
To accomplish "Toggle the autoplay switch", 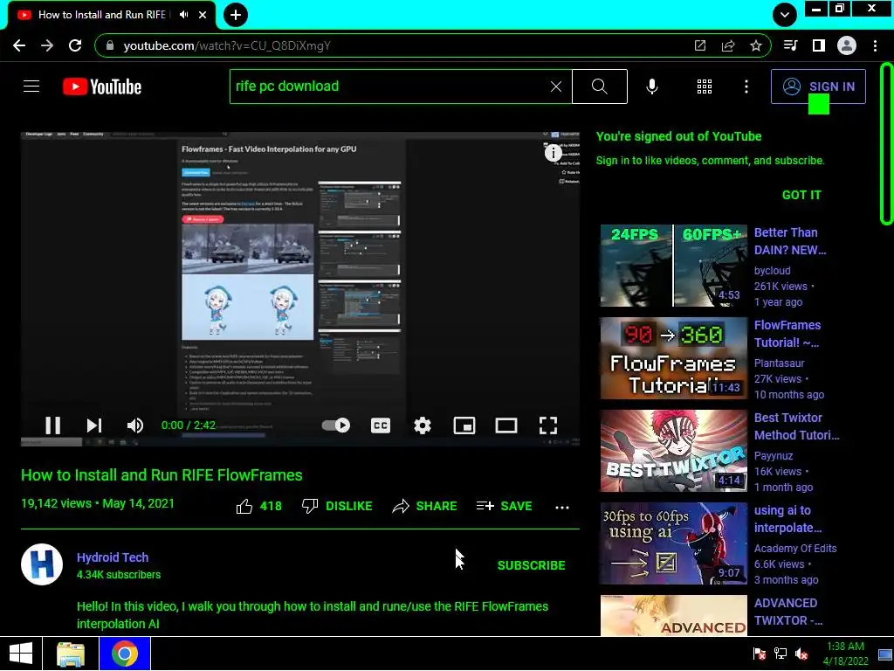I will tap(336, 425).
